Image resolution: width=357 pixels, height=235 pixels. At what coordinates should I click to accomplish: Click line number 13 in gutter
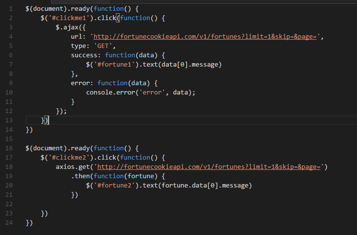click(9, 120)
